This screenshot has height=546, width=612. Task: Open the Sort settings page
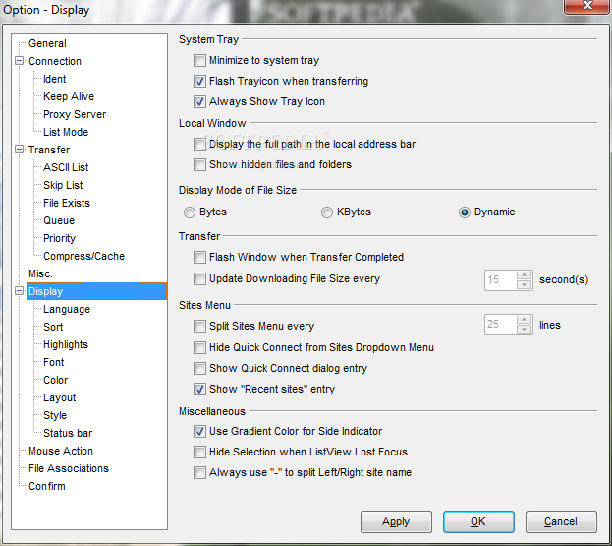[53, 327]
